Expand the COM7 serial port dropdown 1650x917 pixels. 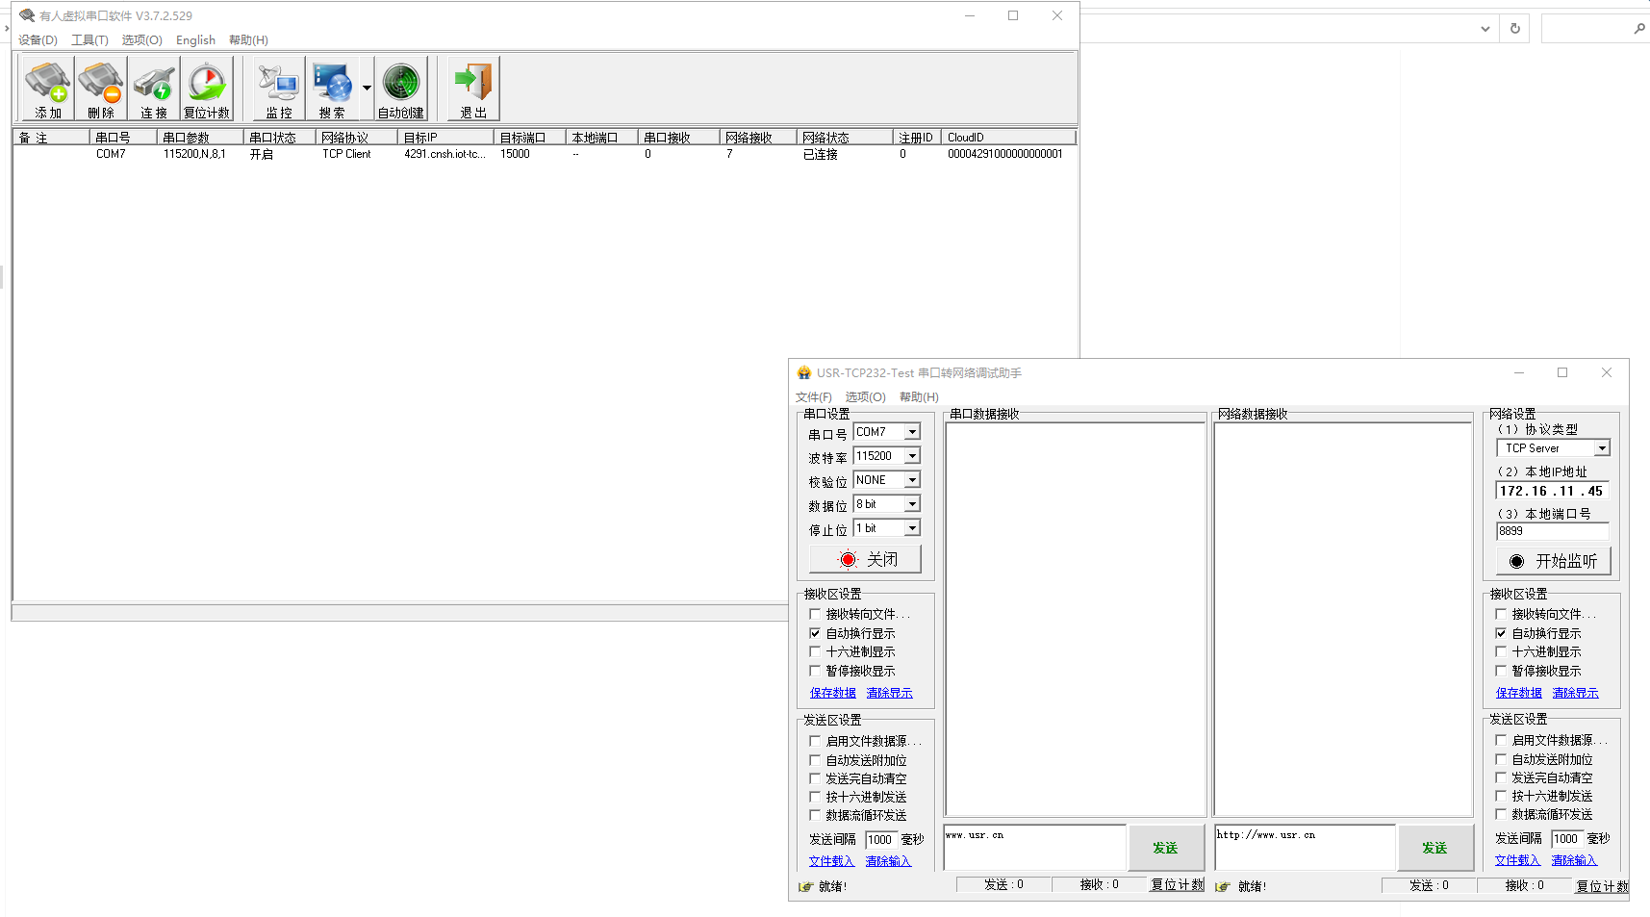coord(912,432)
